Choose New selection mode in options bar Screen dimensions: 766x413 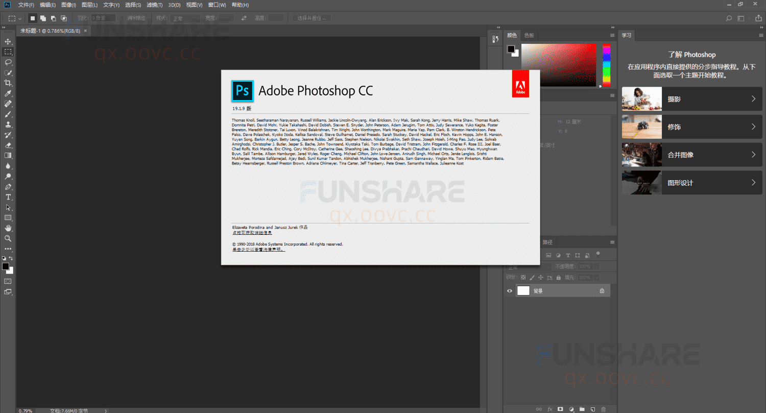pyautogui.click(x=33, y=18)
